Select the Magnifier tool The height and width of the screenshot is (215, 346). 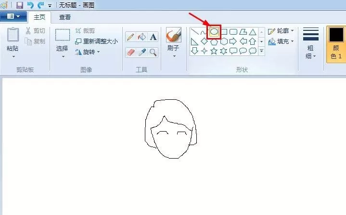153,53
